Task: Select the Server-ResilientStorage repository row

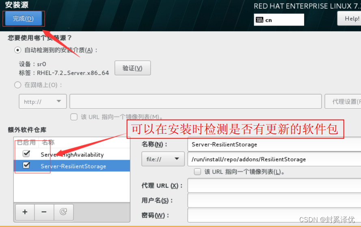Action: (x=72, y=166)
